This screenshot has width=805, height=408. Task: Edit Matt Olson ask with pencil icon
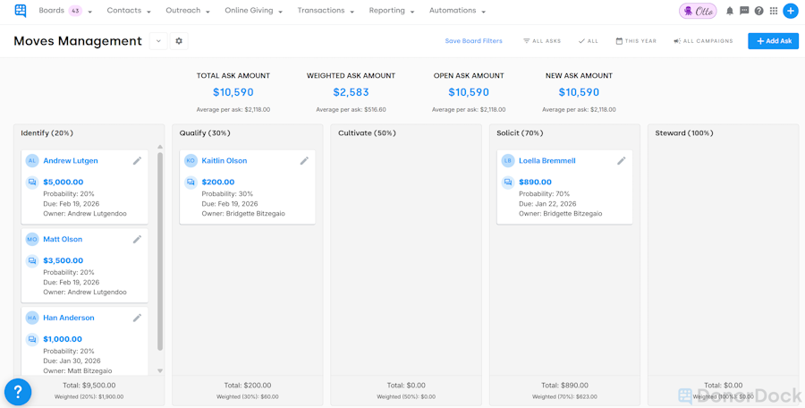point(137,240)
